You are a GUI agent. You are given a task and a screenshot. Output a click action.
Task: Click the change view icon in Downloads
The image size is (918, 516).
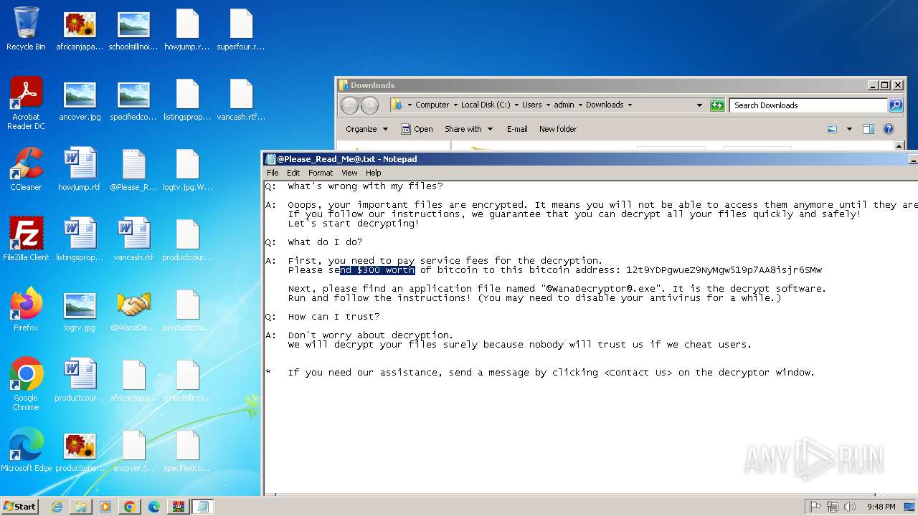[x=832, y=129]
